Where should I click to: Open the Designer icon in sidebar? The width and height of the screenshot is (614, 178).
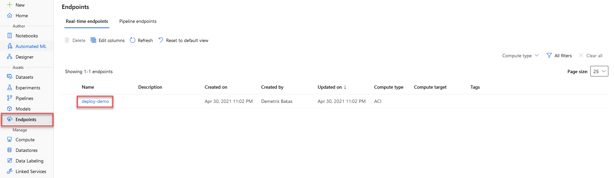tap(10, 57)
